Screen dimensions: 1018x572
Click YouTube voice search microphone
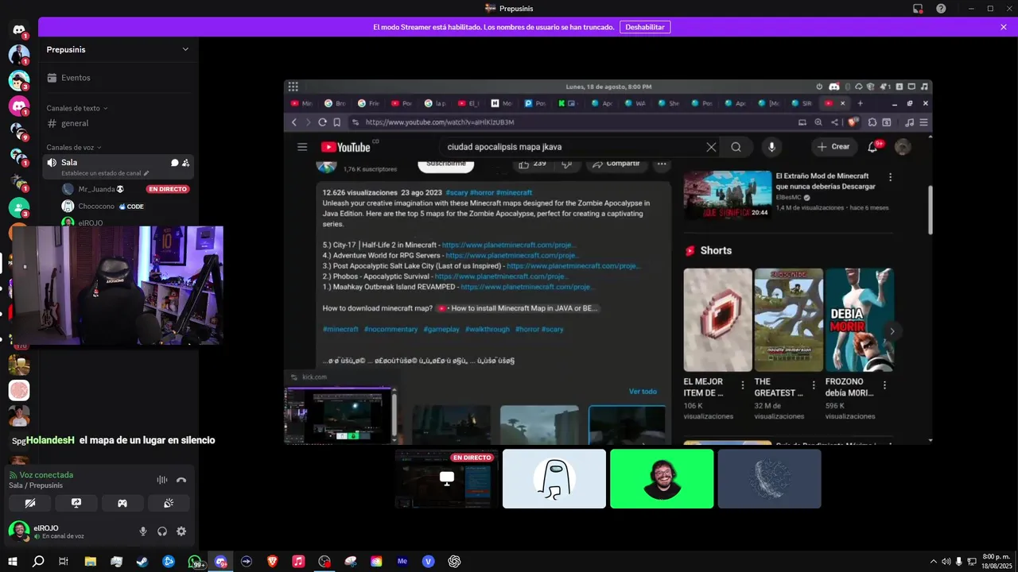click(x=771, y=147)
